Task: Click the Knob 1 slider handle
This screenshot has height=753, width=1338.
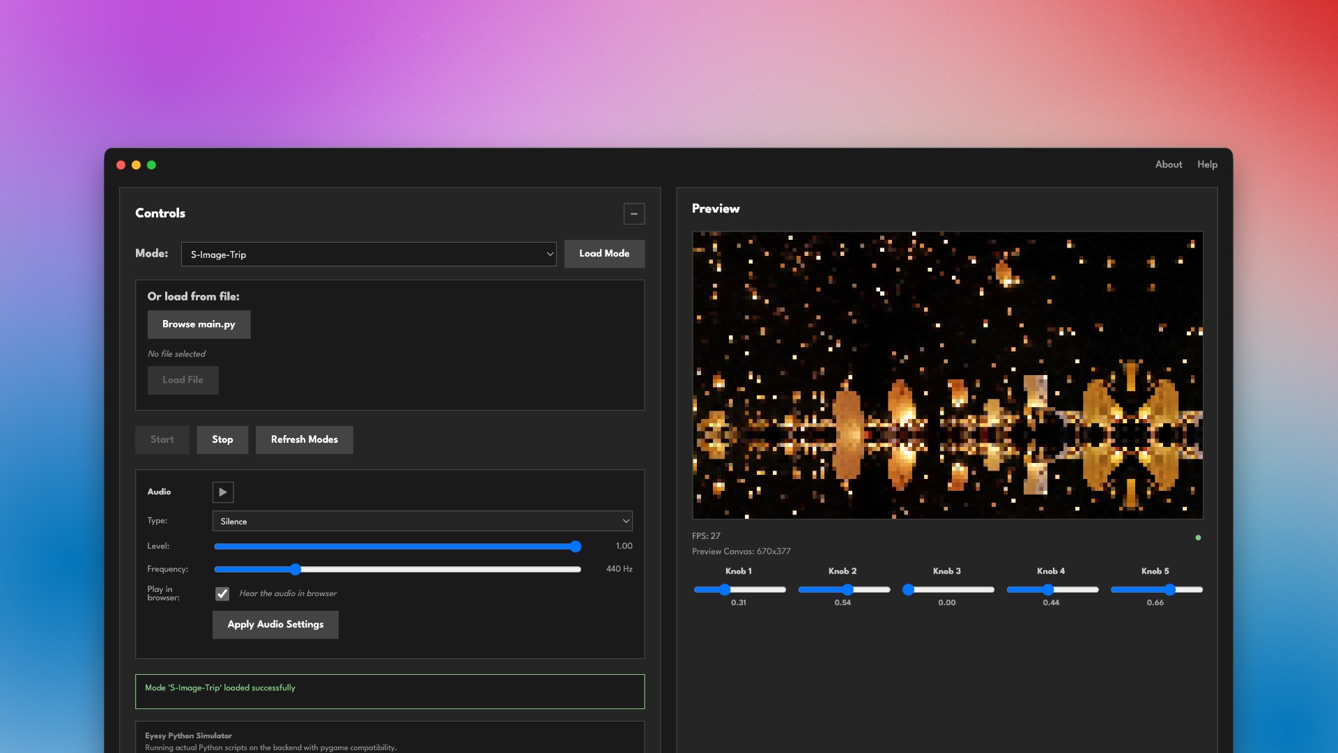Action: point(725,590)
